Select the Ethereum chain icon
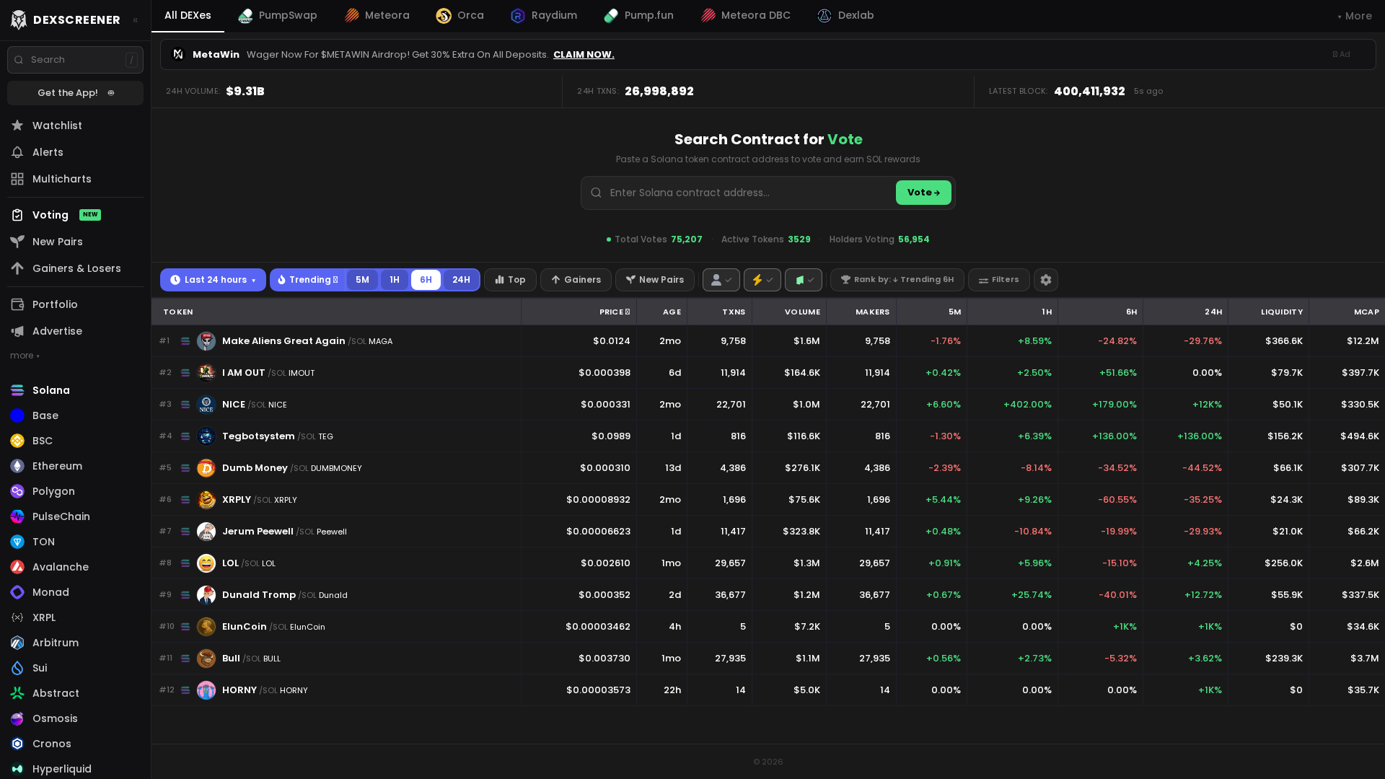 pyautogui.click(x=17, y=466)
